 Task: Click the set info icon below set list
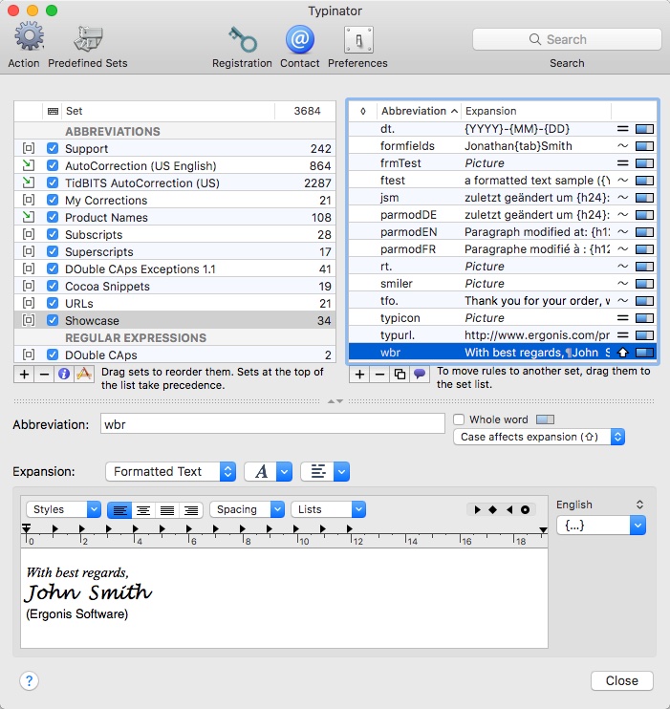coord(63,374)
